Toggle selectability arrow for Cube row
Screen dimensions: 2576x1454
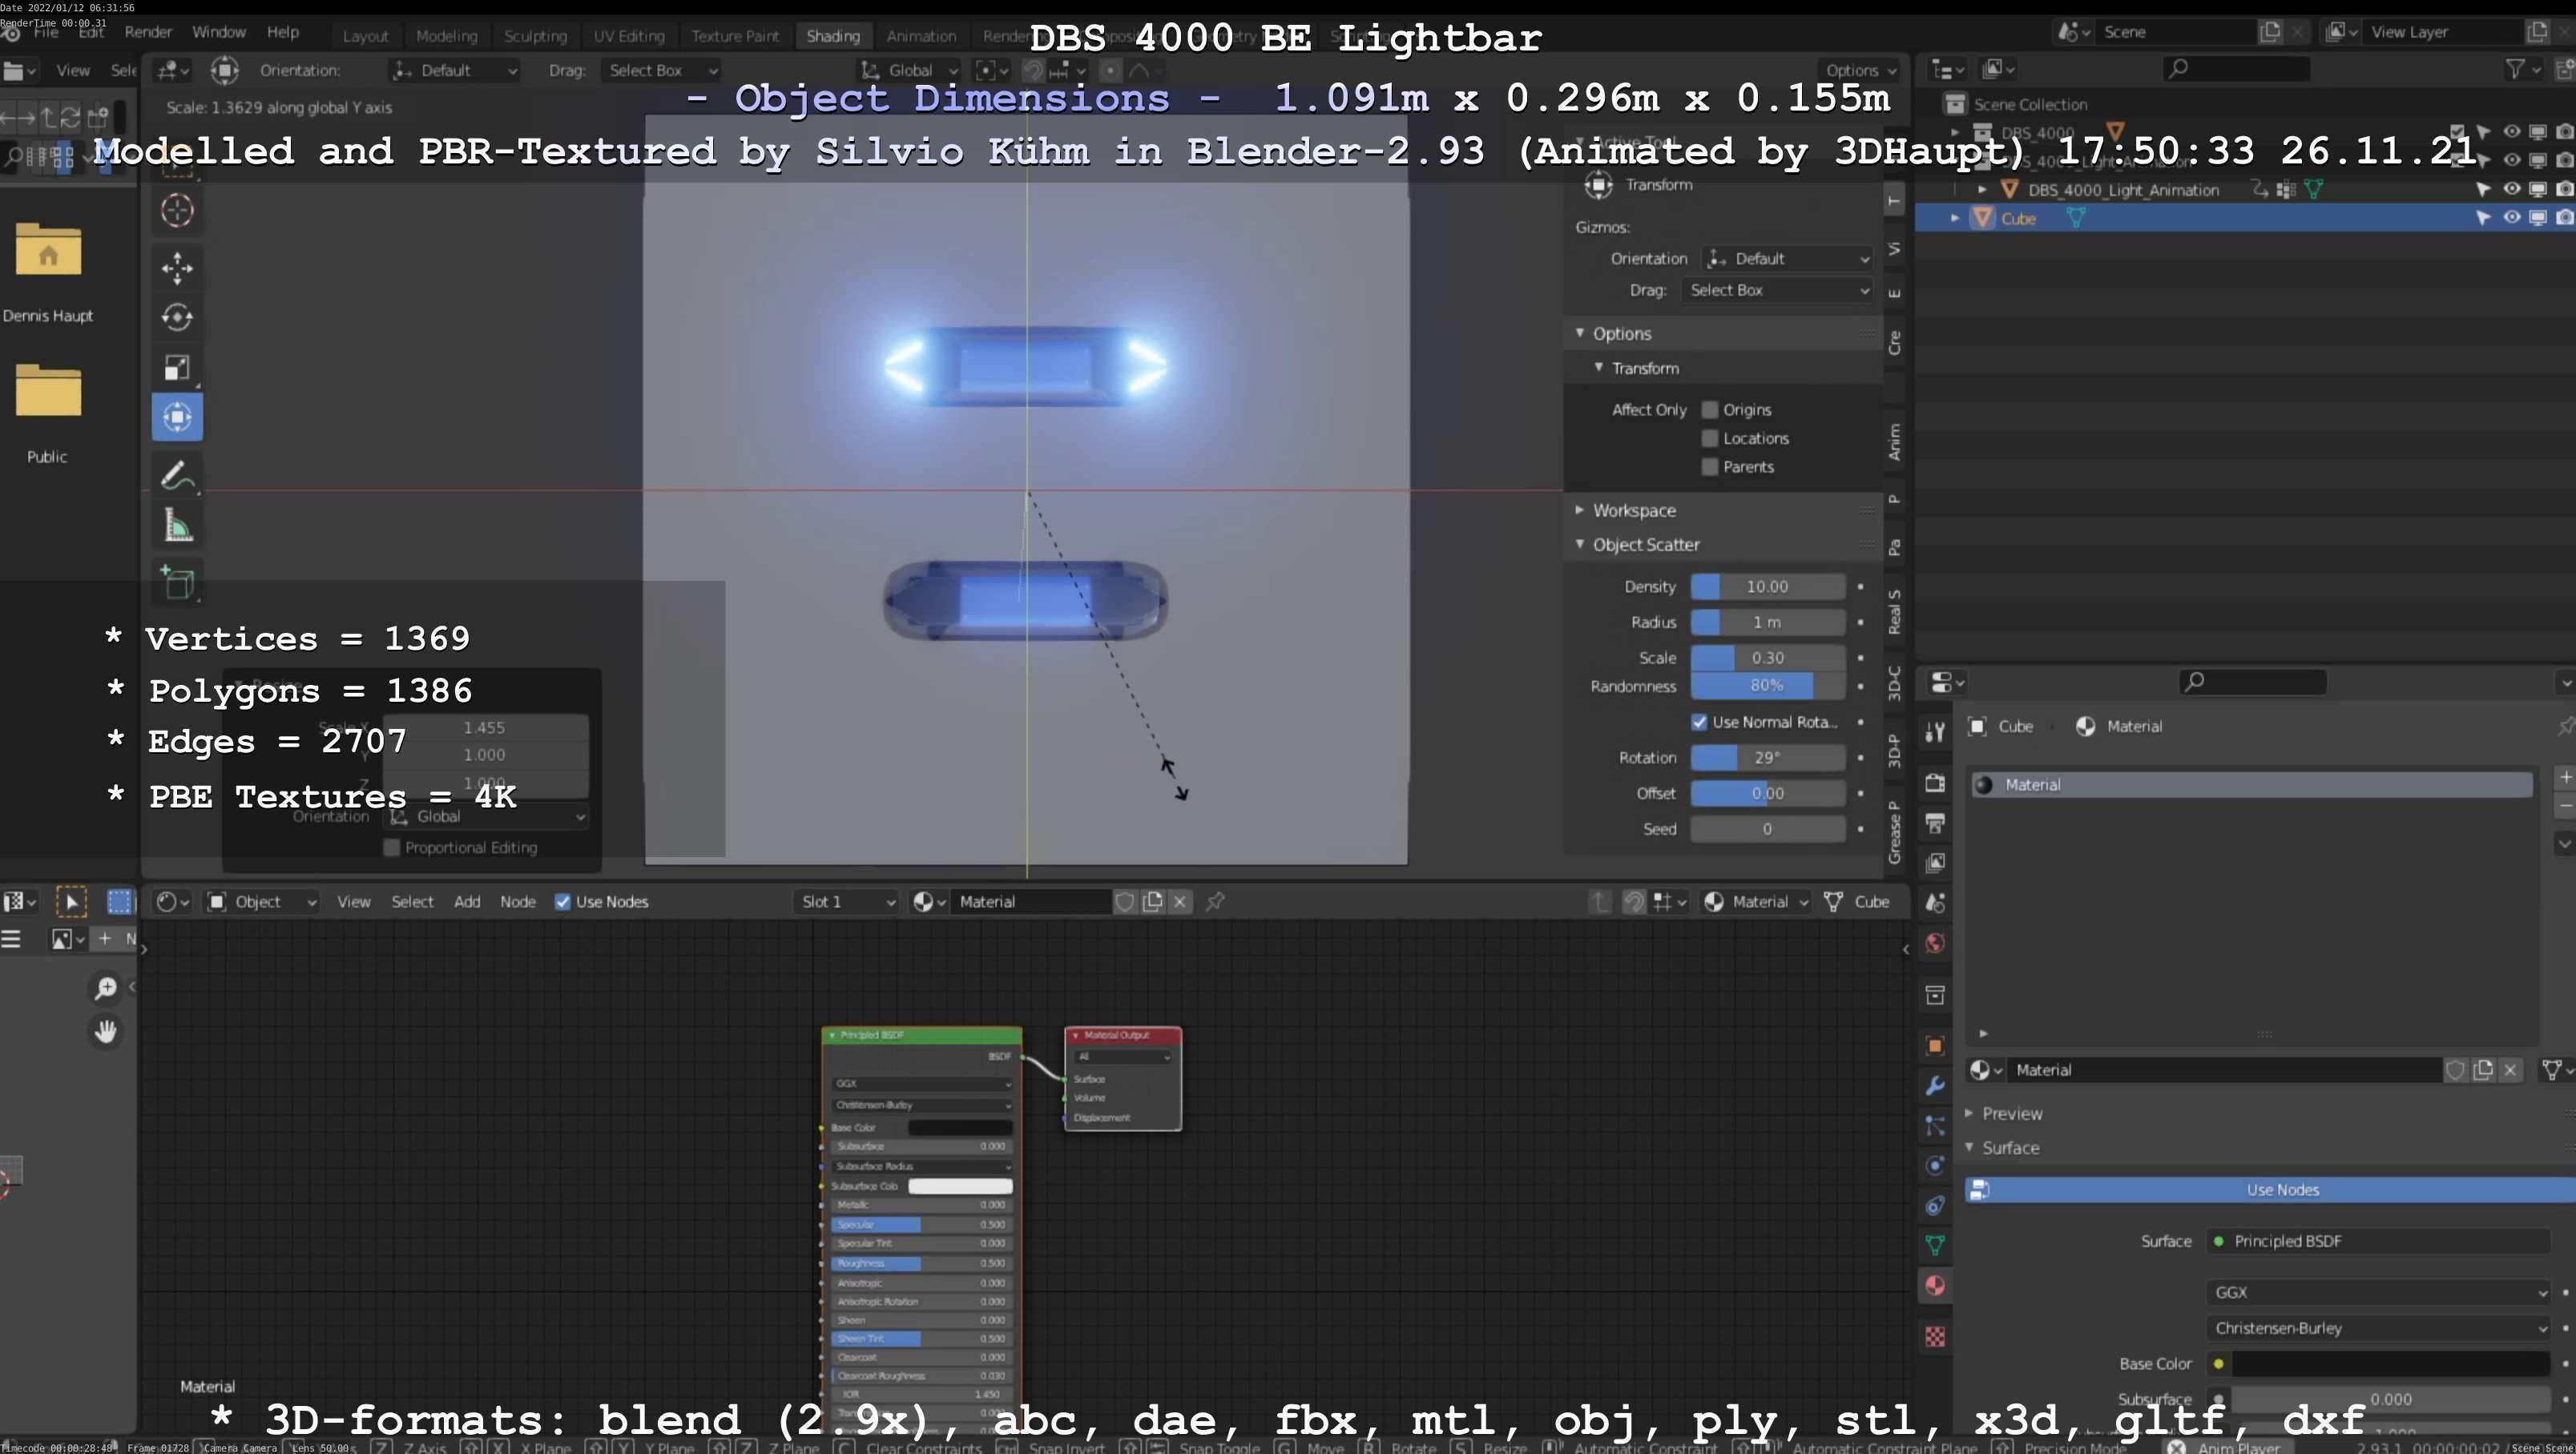(2483, 218)
